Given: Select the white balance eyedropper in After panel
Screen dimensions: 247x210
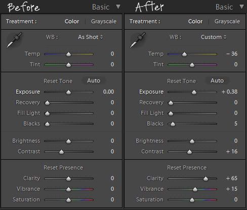Looking at the screenshot, I should pos(138,40).
